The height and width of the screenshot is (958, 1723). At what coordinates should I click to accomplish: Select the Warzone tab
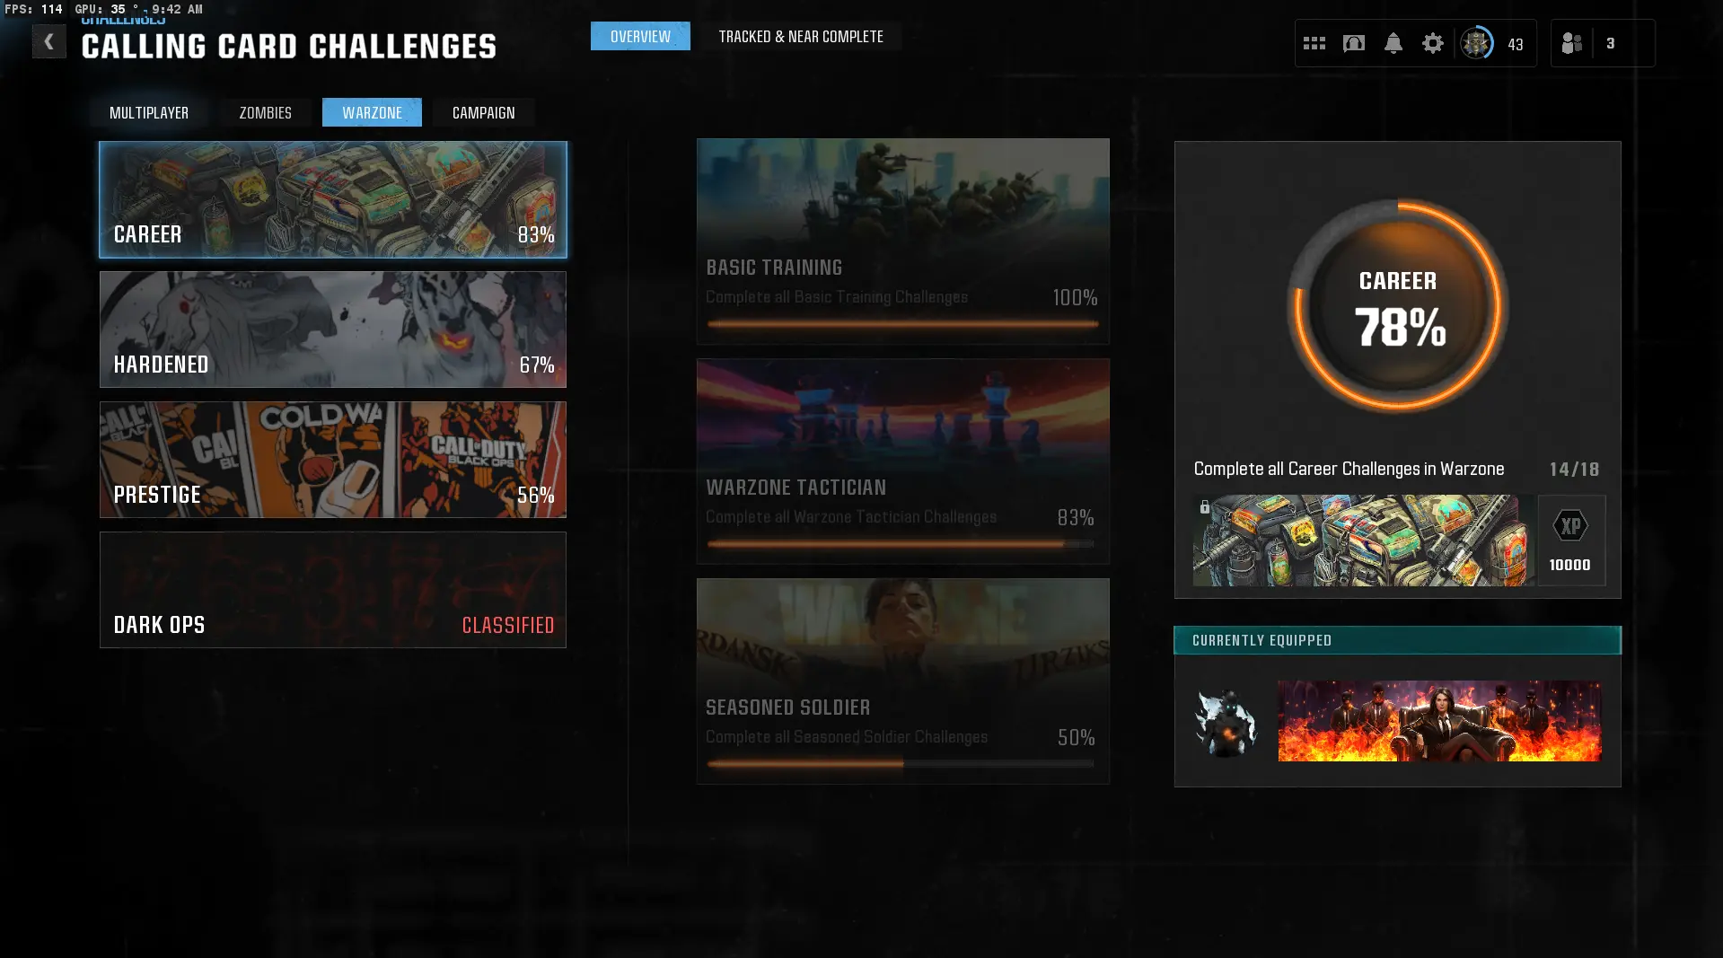tap(372, 112)
